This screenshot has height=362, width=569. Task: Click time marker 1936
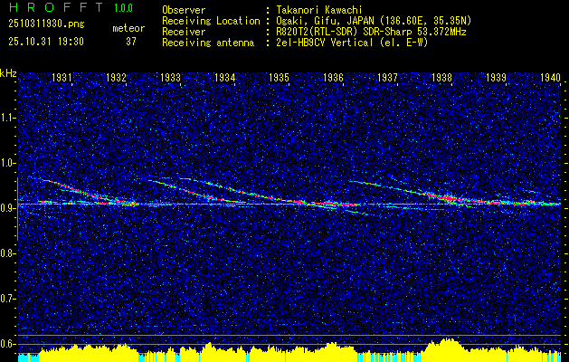coord(333,77)
